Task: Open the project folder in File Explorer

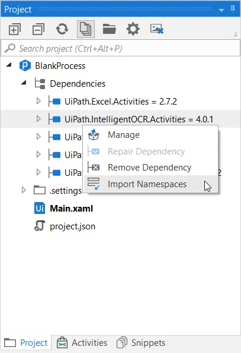Action: 110,29
